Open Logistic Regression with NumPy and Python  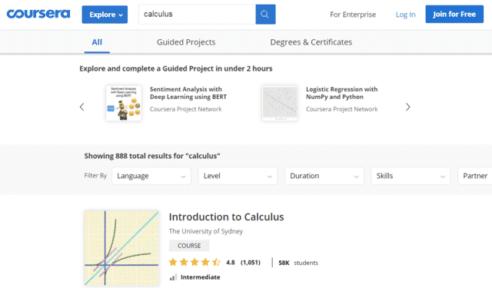coord(341,93)
